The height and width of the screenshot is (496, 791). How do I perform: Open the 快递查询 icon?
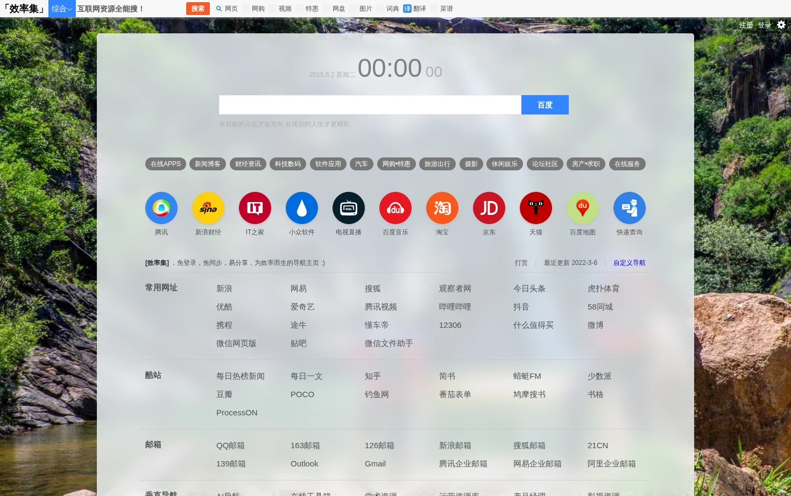(630, 208)
